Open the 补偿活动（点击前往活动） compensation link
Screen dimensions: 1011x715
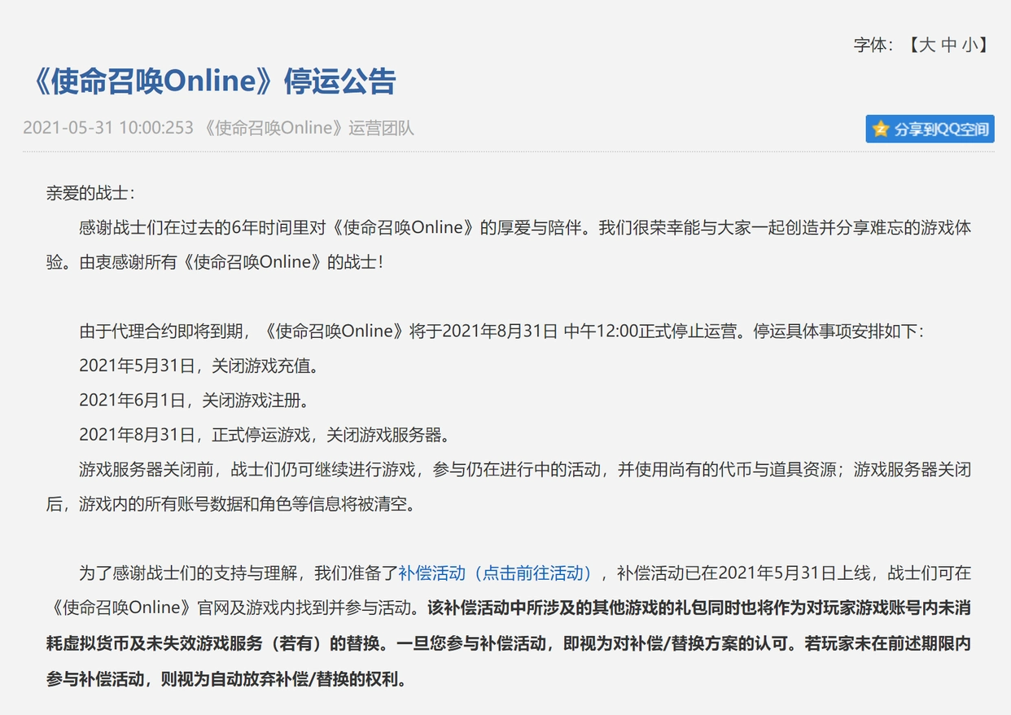[495, 574]
